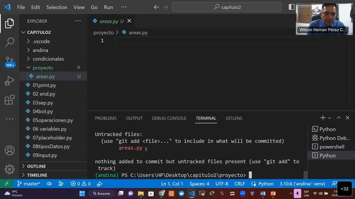Open the Run menu
355x199 pixels.
click(x=108, y=7)
